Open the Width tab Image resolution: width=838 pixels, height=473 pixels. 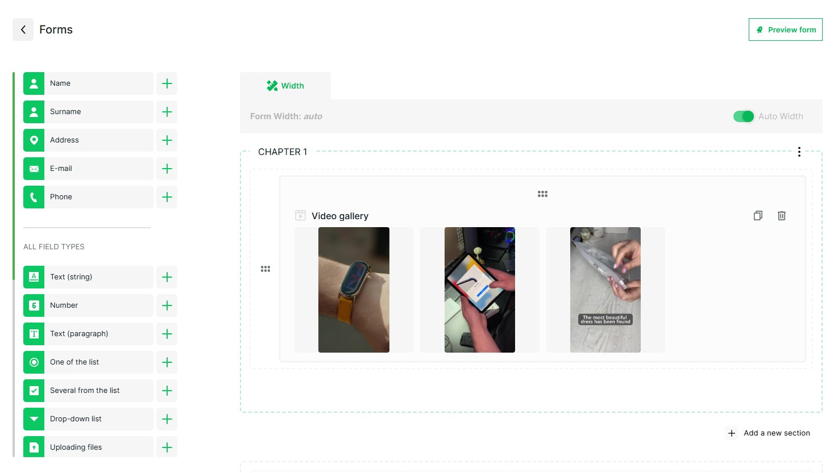tap(285, 86)
